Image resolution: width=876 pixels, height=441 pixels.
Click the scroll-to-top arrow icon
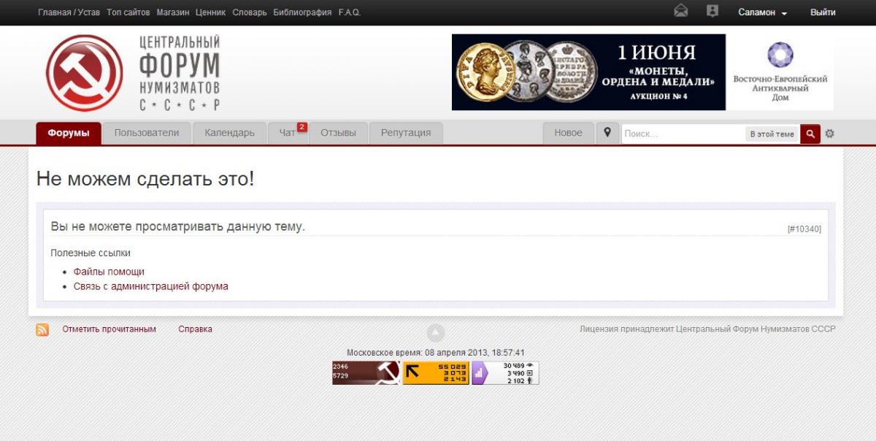(436, 334)
